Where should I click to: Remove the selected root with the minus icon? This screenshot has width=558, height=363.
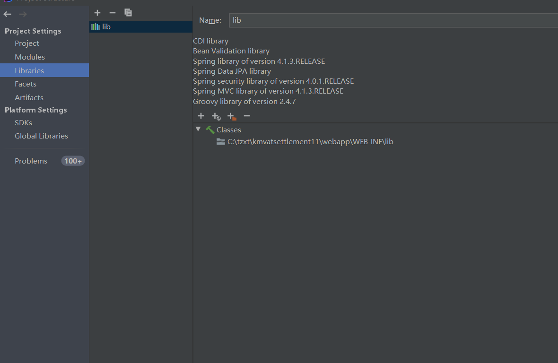coord(247,116)
